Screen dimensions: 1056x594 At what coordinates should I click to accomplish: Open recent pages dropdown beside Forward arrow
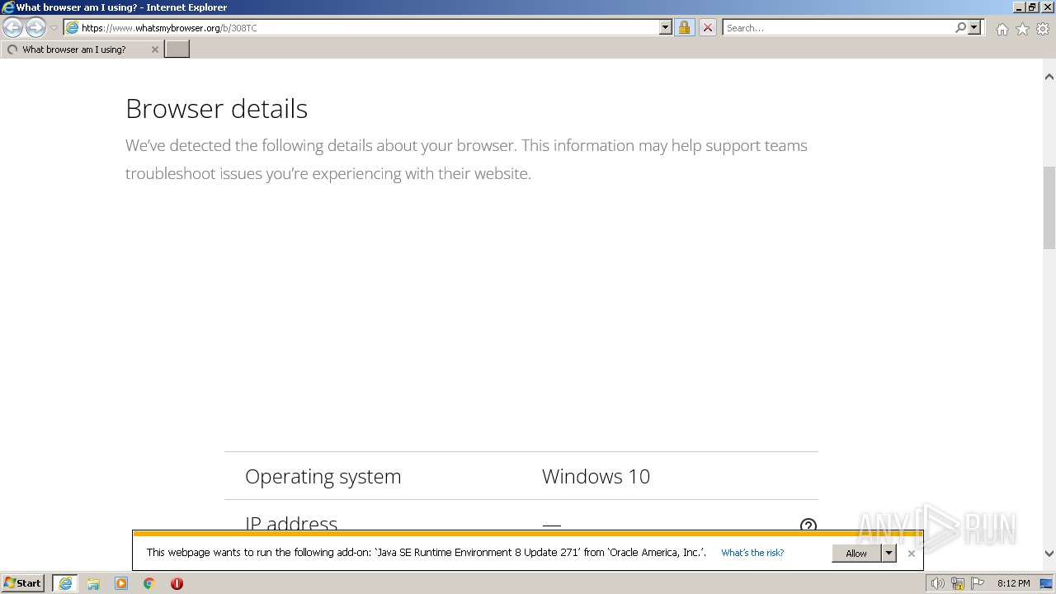pos(54,28)
